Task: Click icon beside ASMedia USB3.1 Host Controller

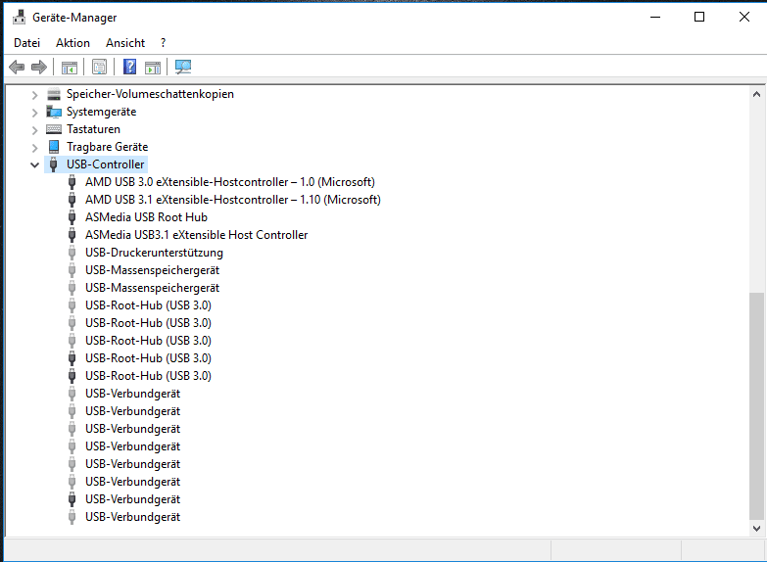Action: point(72,235)
